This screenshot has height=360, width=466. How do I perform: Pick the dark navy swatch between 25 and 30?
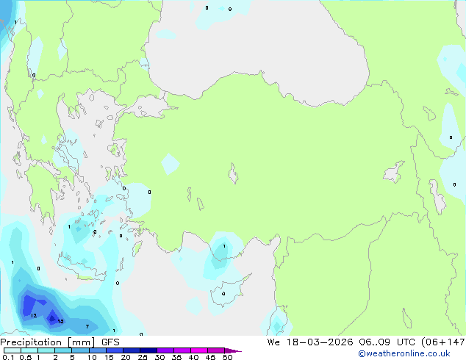[x=148, y=350]
